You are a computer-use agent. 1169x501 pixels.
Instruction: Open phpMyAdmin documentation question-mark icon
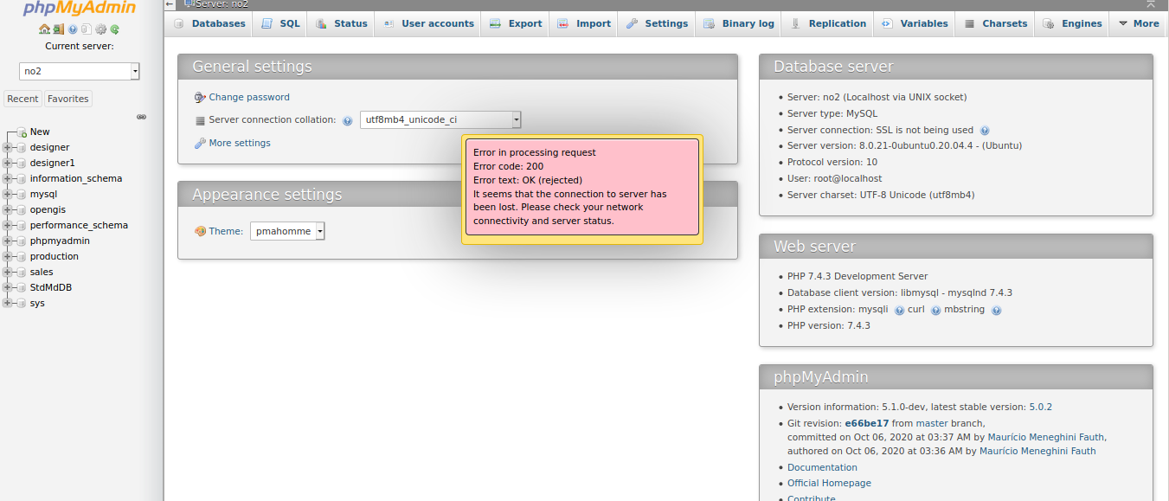[x=73, y=29]
